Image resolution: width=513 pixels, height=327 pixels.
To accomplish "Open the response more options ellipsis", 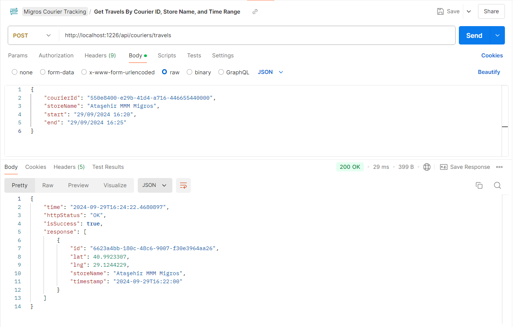I will point(499,167).
